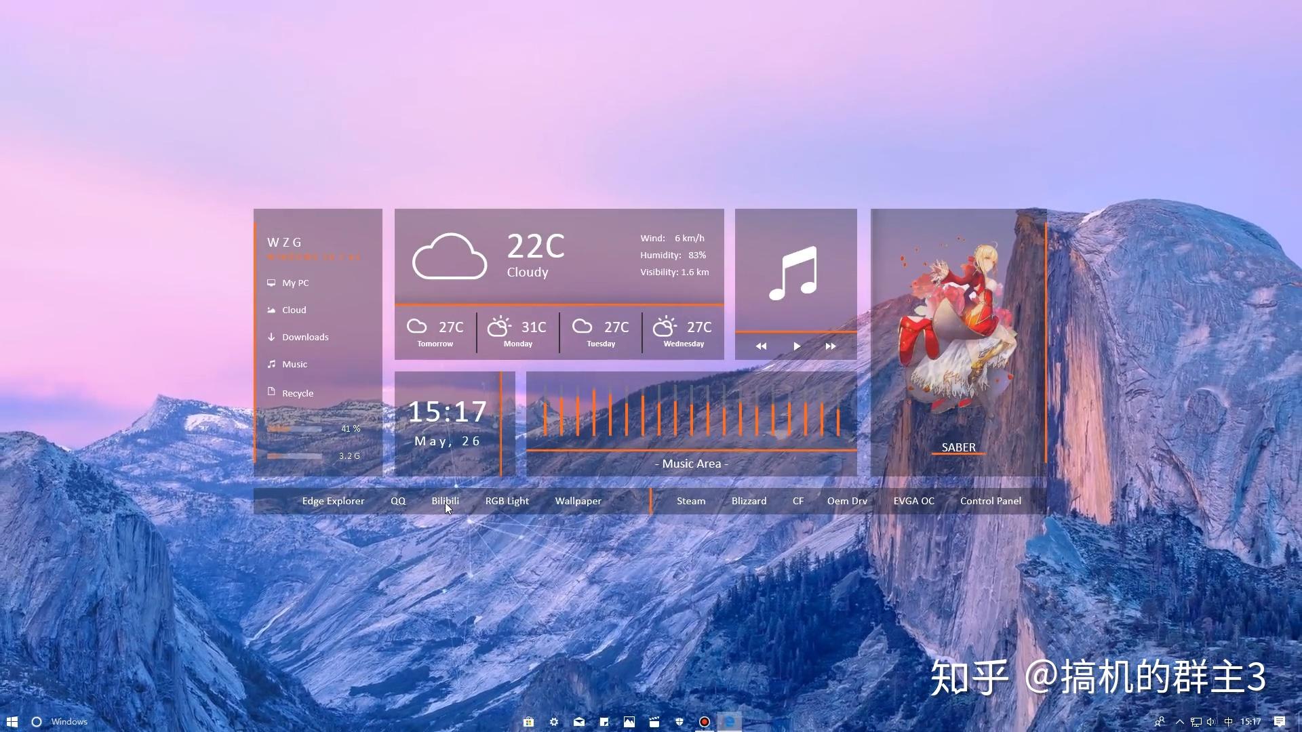Open RGB Light settings shortcut
This screenshot has height=732, width=1302.
click(x=507, y=500)
